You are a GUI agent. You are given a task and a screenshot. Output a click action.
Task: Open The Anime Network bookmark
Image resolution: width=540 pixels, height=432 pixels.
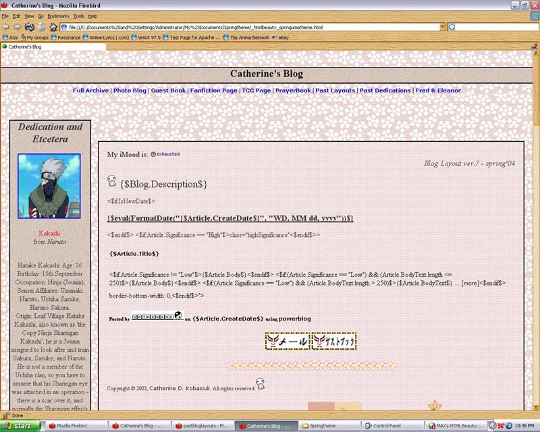tap(246, 38)
